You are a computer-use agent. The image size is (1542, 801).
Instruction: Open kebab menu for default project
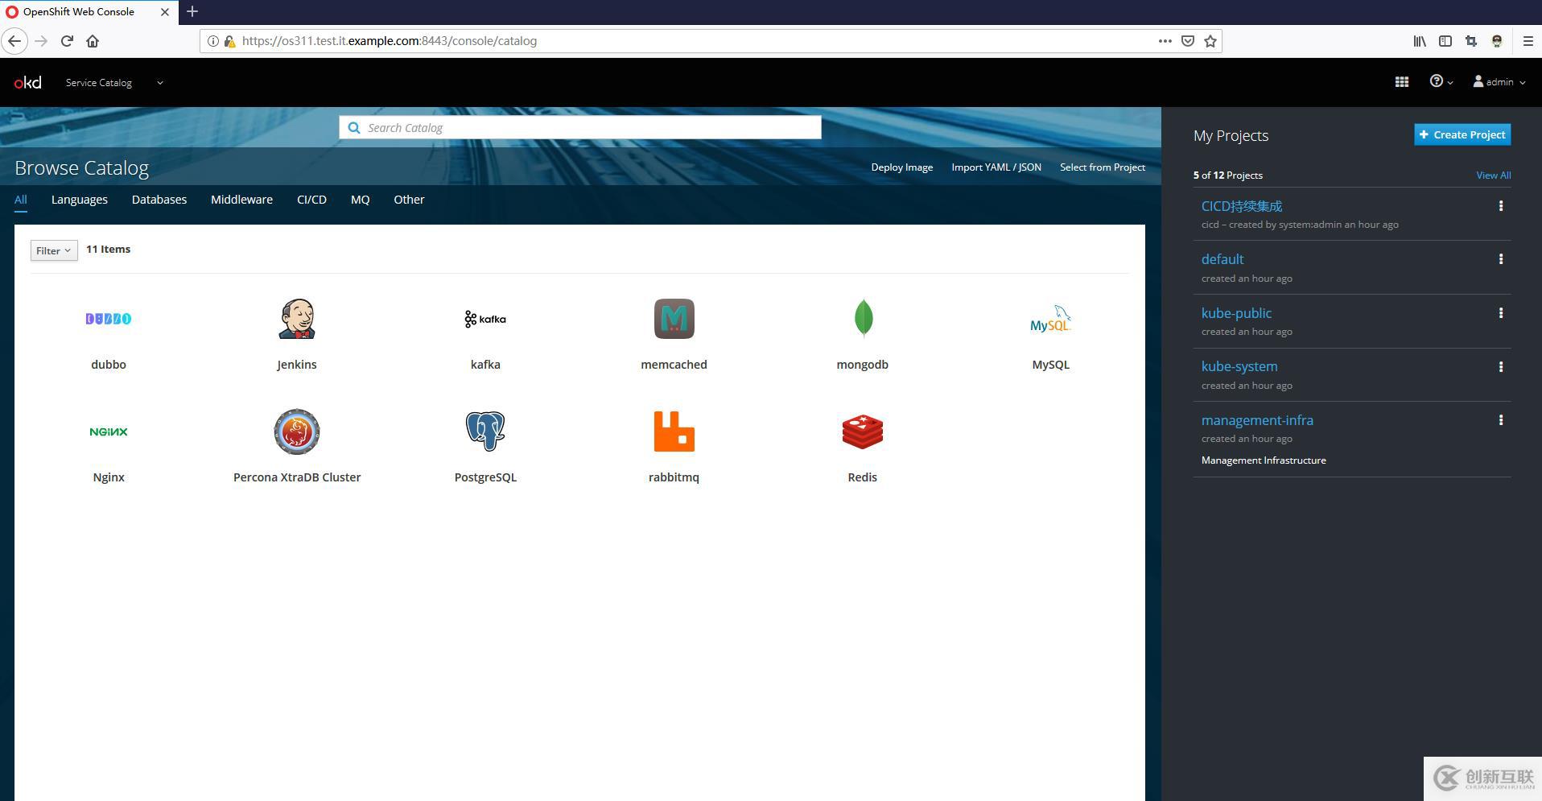1501,259
